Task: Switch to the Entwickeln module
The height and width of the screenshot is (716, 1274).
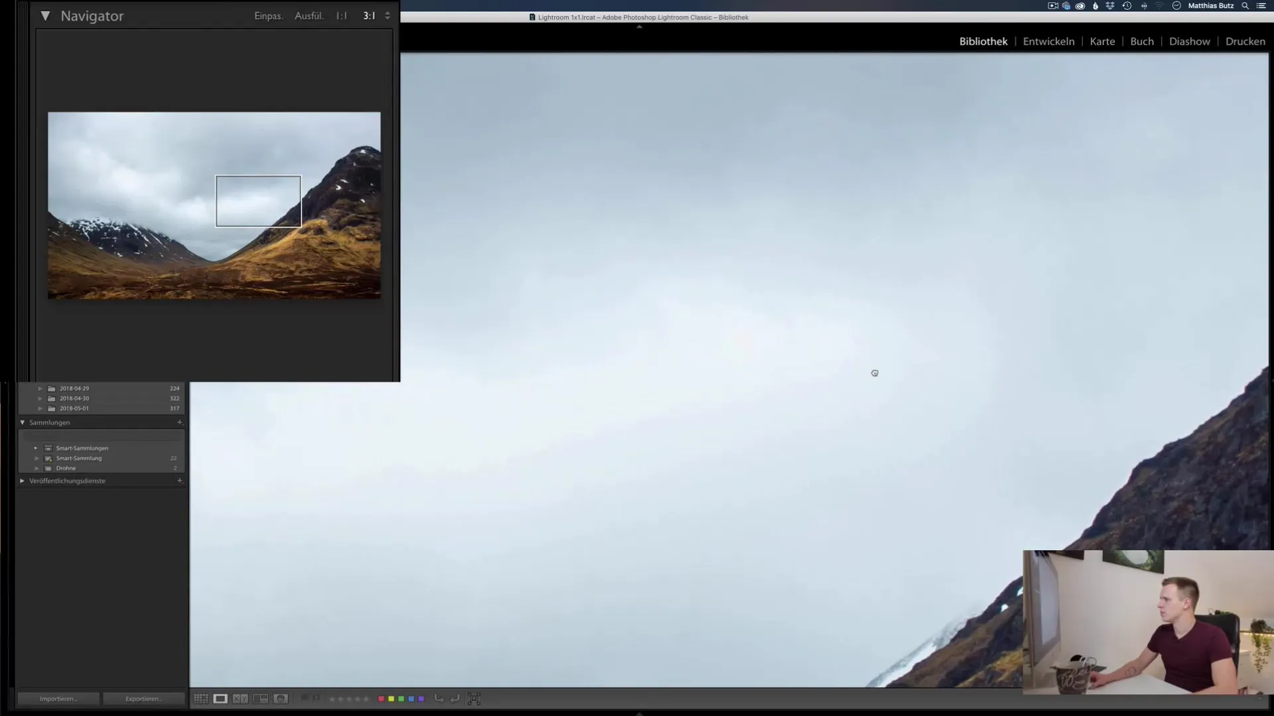Action: click(x=1048, y=41)
